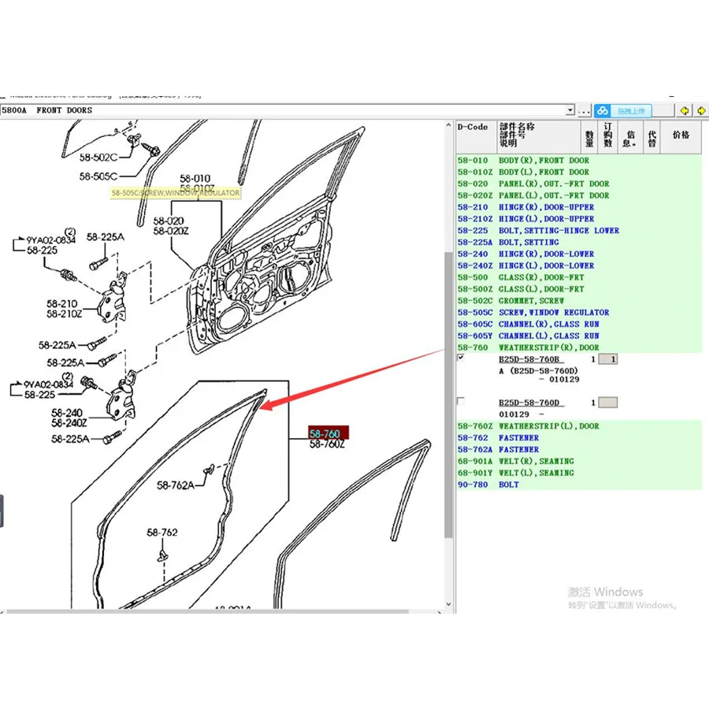
Task: Select row 58-020Z PANEL(L), OUT.-FRT DOOR
Action: pos(579,196)
